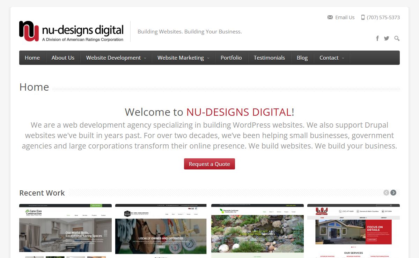
Task: Click the phone icon beside (707) 575-5373
Action: (x=363, y=17)
